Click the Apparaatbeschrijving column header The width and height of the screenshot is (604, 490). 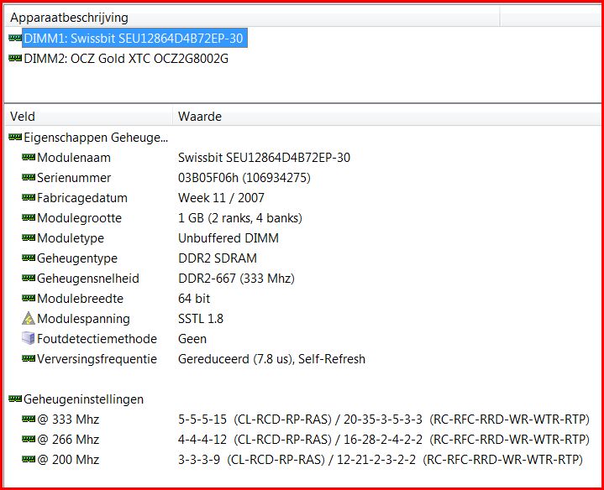click(252, 18)
